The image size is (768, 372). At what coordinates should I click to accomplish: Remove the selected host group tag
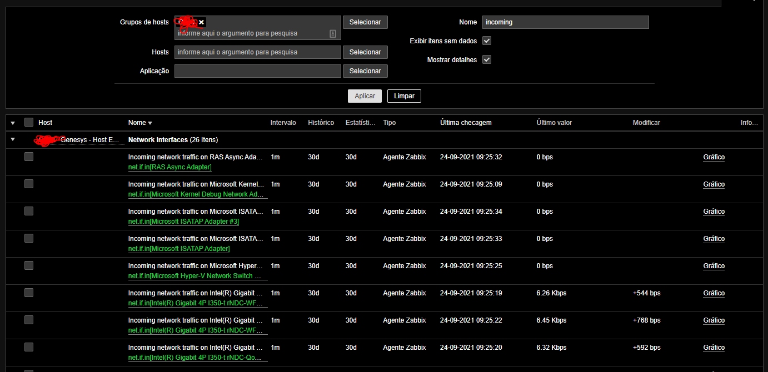[202, 22]
